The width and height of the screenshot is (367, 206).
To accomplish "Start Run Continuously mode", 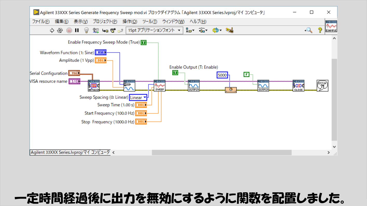I will pyautogui.click(x=60, y=30).
